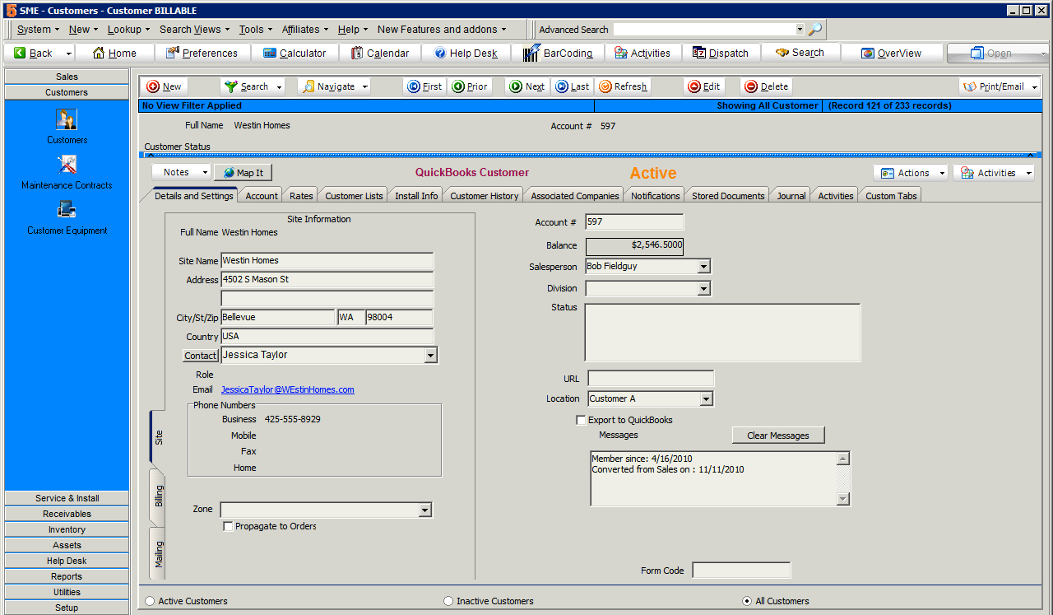This screenshot has height=615, width=1053.
Task: Switch to the Mailing vertical tab
Action: 158,554
